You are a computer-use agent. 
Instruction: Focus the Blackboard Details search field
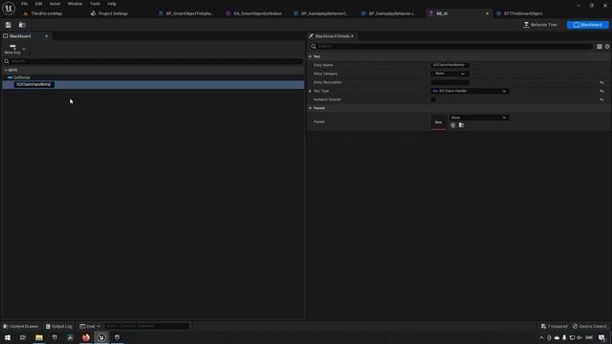point(452,47)
